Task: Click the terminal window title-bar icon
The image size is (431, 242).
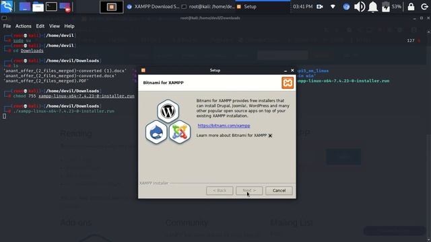Action: point(4,18)
